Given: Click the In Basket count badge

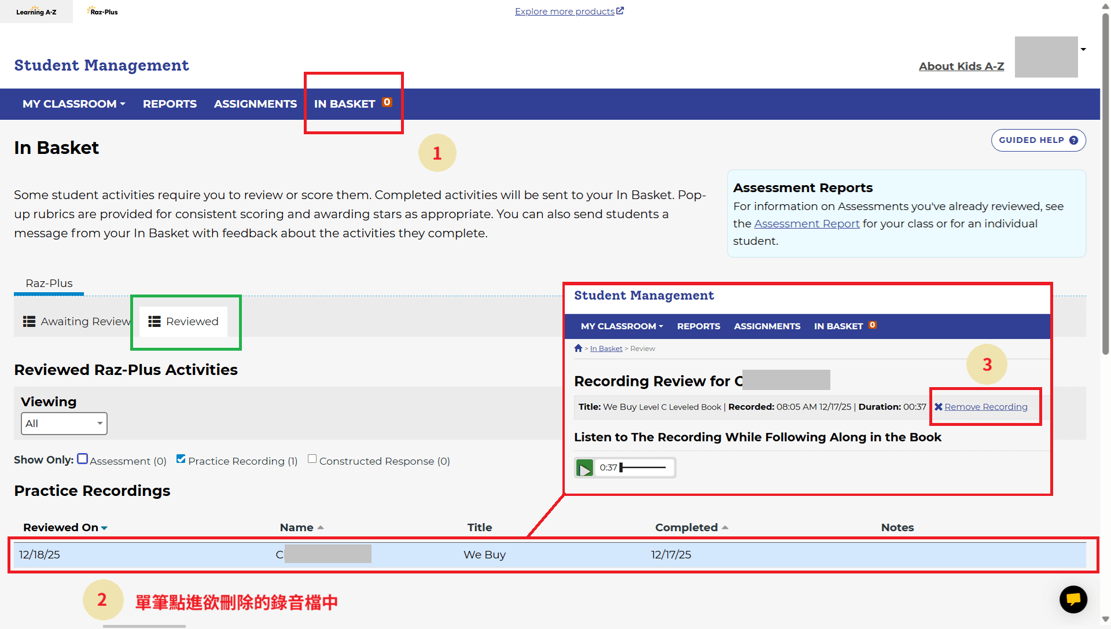Looking at the screenshot, I should point(387,102).
